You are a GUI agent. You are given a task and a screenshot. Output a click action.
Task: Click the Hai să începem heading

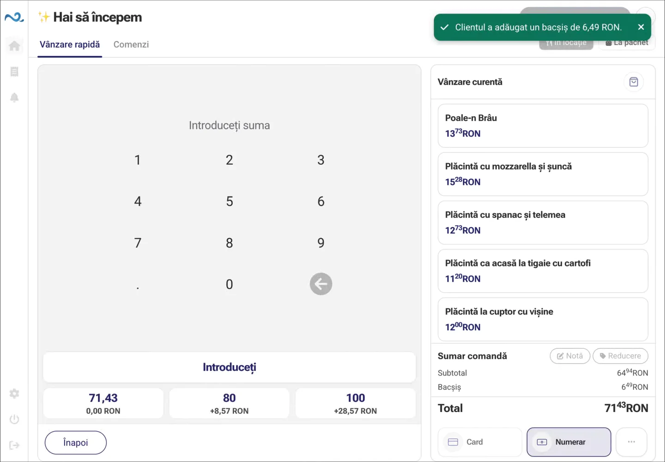point(97,18)
